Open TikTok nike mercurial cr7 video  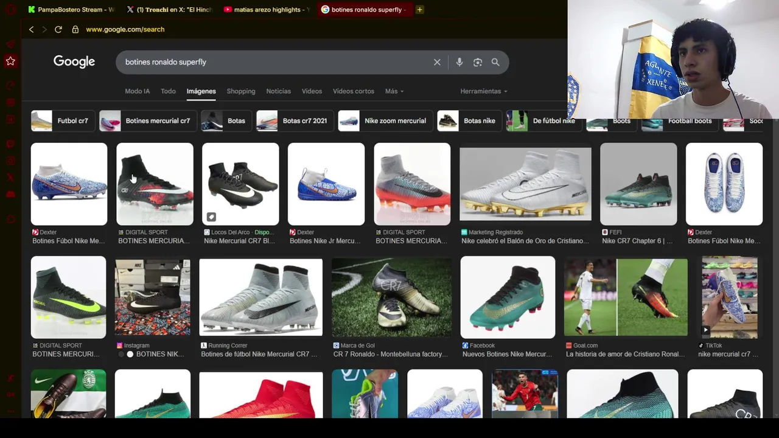pos(729,297)
